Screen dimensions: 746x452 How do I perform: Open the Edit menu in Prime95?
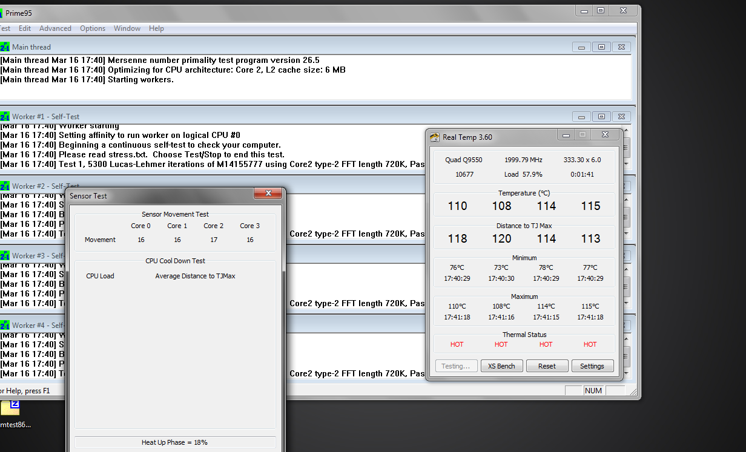tap(25, 28)
